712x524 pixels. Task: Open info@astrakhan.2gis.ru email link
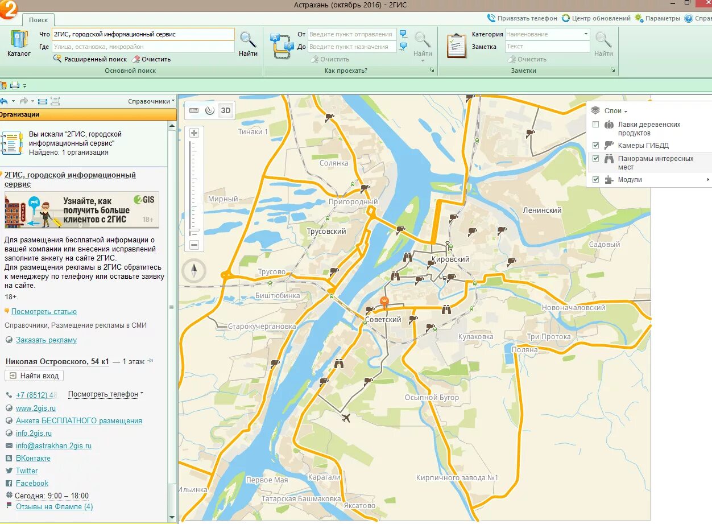click(x=53, y=446)
